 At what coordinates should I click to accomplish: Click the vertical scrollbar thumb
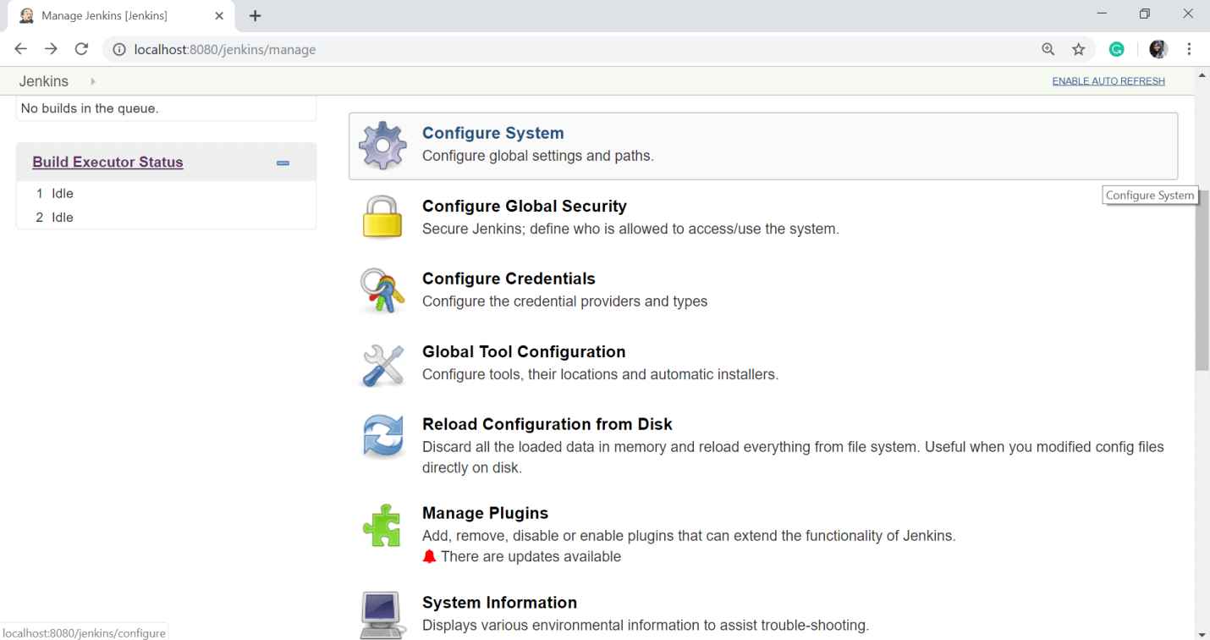pos(1202,280)
